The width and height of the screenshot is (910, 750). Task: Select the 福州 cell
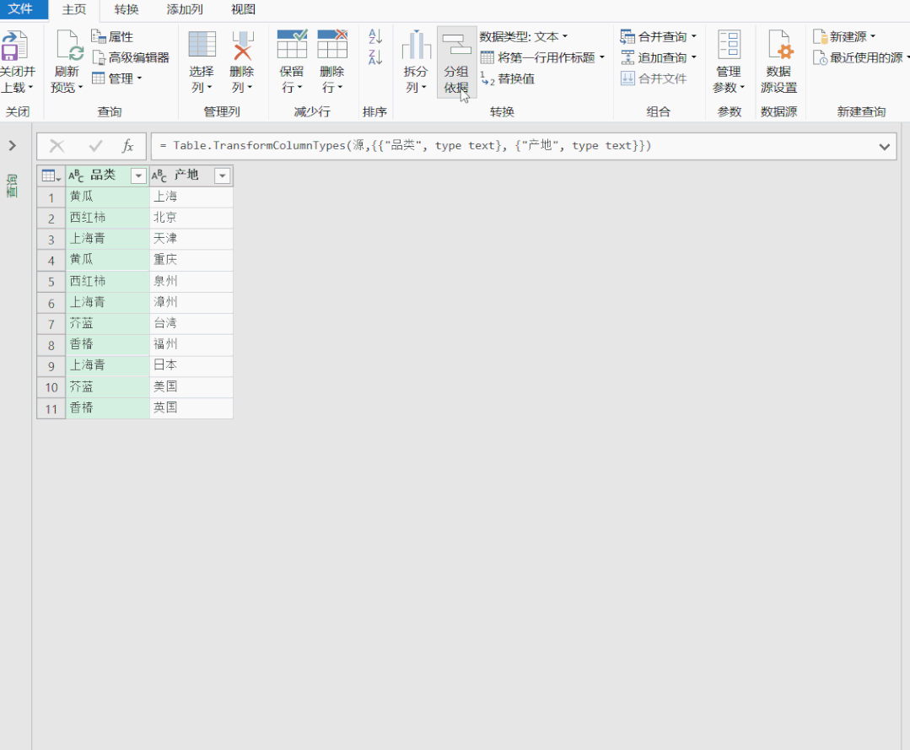pyautogui.click(x=191, y=344)
